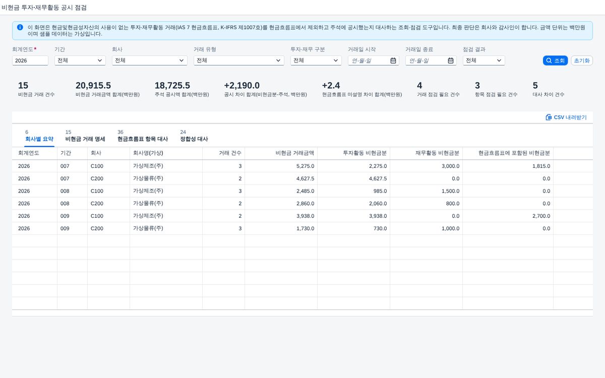This screenshot has width=605, height=378.
Task: Click the 투자활동 비현금분 column header
Action: (x=354, y=153)
